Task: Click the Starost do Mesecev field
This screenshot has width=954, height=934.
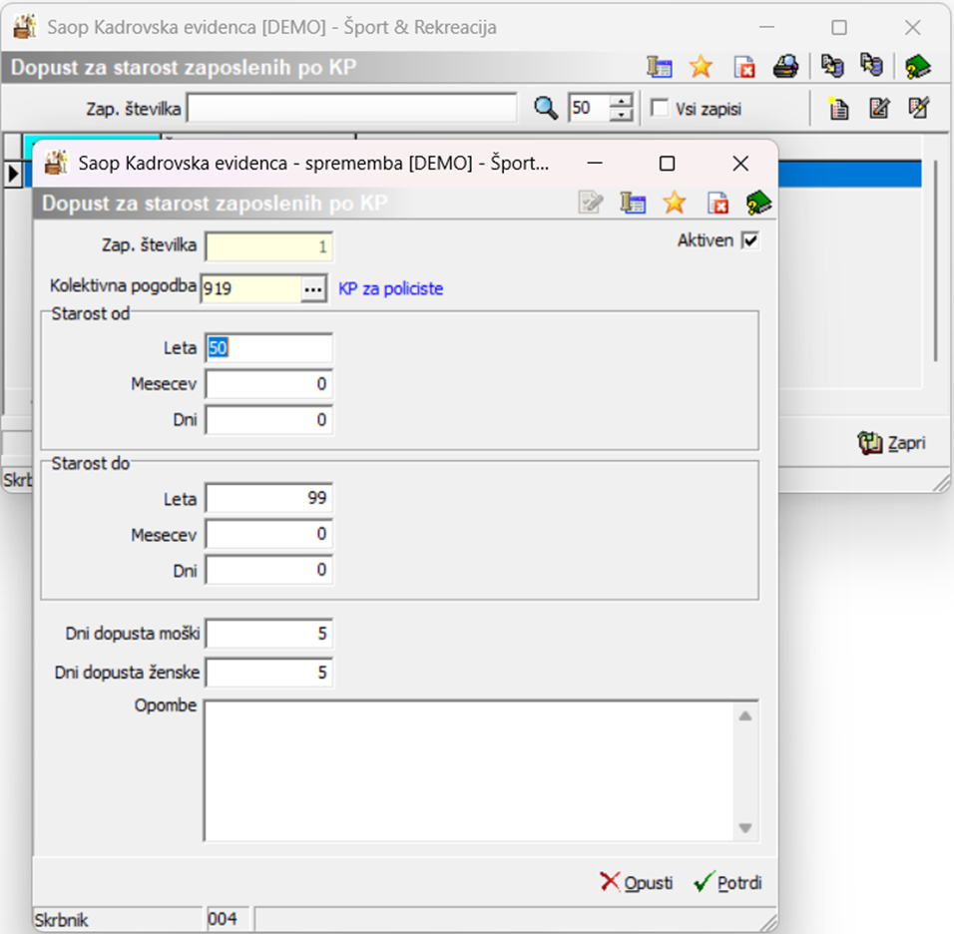Action: [268, 534]
